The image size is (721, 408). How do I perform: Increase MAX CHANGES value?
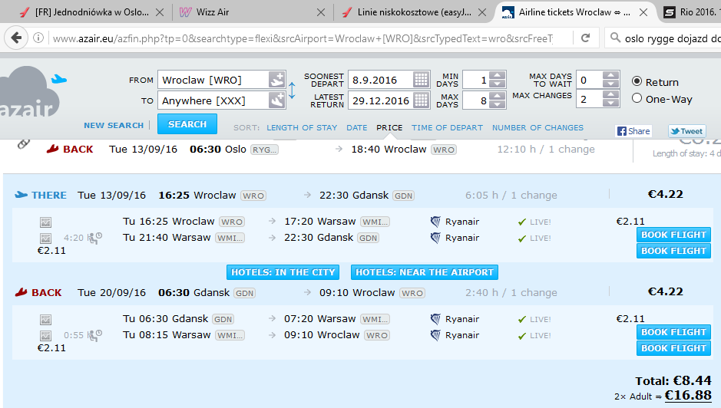click(x=610, y=94)
